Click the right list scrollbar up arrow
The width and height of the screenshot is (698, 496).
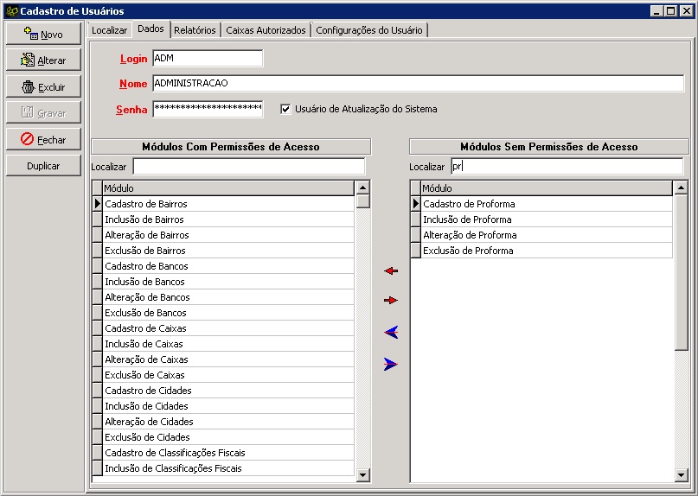[681, 188]
